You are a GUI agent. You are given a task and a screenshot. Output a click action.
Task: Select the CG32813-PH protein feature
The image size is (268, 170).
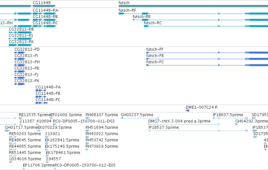point(20,65)
